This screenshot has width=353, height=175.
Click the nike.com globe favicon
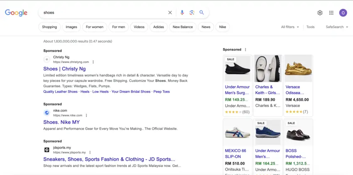pos(47,113)
